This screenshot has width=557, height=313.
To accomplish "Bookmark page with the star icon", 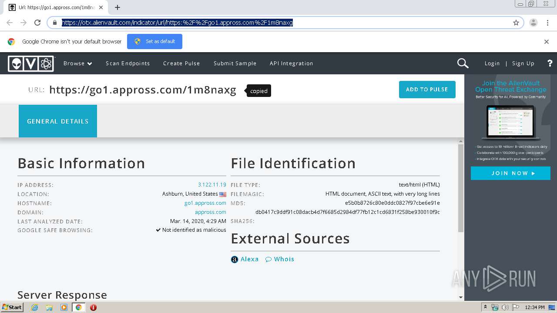I will [x=516, y=23].
